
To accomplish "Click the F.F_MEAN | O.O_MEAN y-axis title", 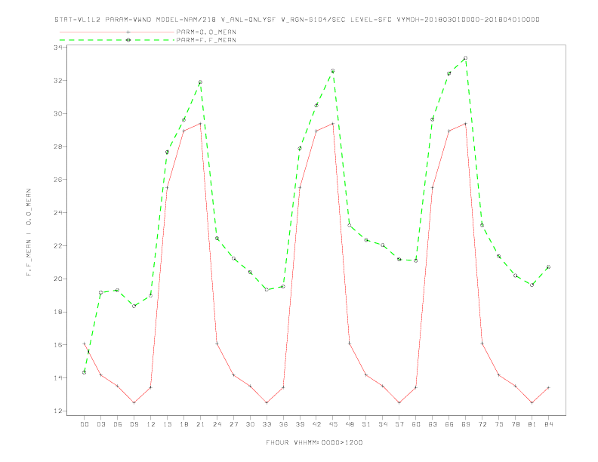I will 29,233.
